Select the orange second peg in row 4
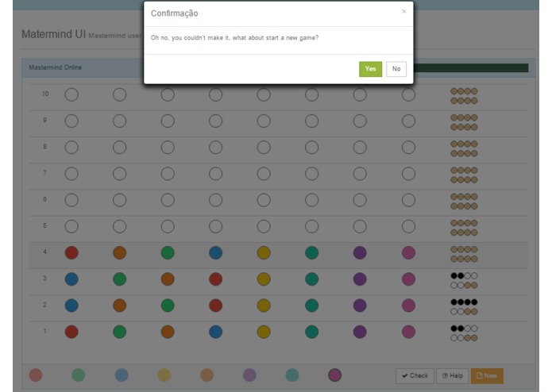This screenshot has height=392, width=552. (120, 253)
